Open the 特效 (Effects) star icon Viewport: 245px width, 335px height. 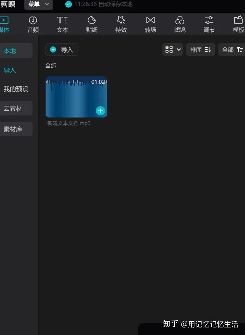click(121, 20)
